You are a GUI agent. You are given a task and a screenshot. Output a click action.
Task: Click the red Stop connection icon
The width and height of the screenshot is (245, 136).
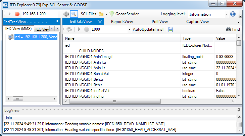(17, 14)
